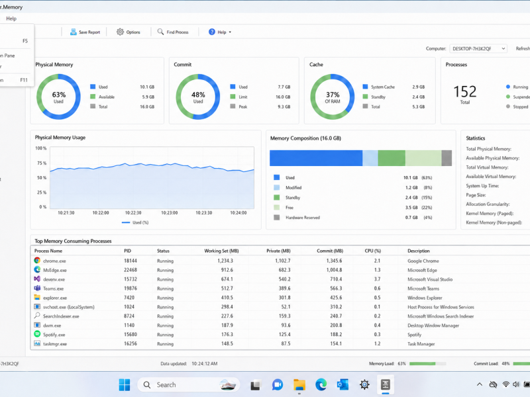
Task: Open the Options gear in the toolbar
Action: click(x=128, y=32)
